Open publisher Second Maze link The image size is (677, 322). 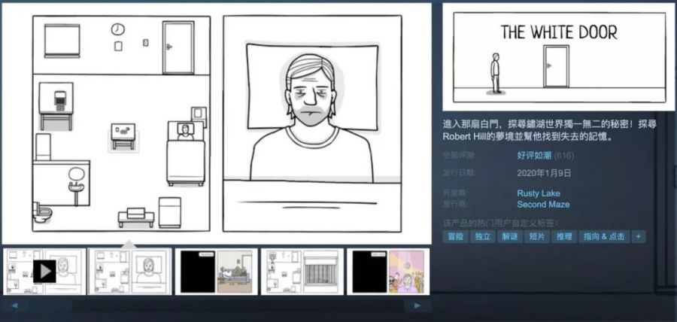pyautogui.click(x=543, y=204)
